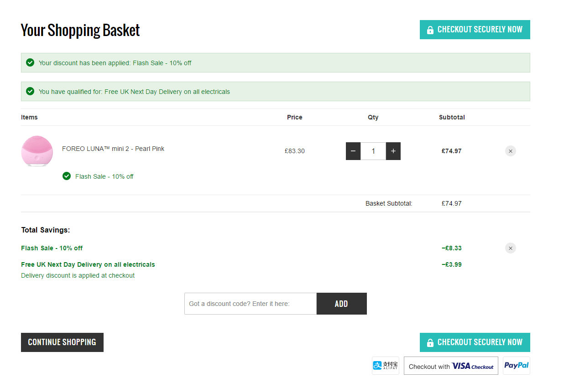Click the 'Your discount has been applied' message
The height and width of the screenshot is (388, 564).
click(x=115, y=63)
